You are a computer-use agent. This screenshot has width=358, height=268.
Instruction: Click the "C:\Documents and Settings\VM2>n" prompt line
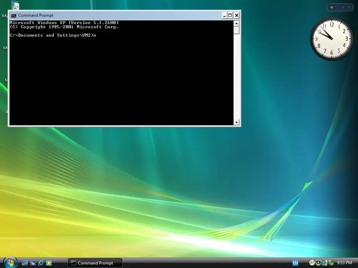tap(53, 35)
